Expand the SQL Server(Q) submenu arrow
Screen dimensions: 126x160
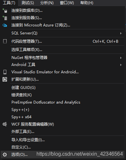pos(121,33)
